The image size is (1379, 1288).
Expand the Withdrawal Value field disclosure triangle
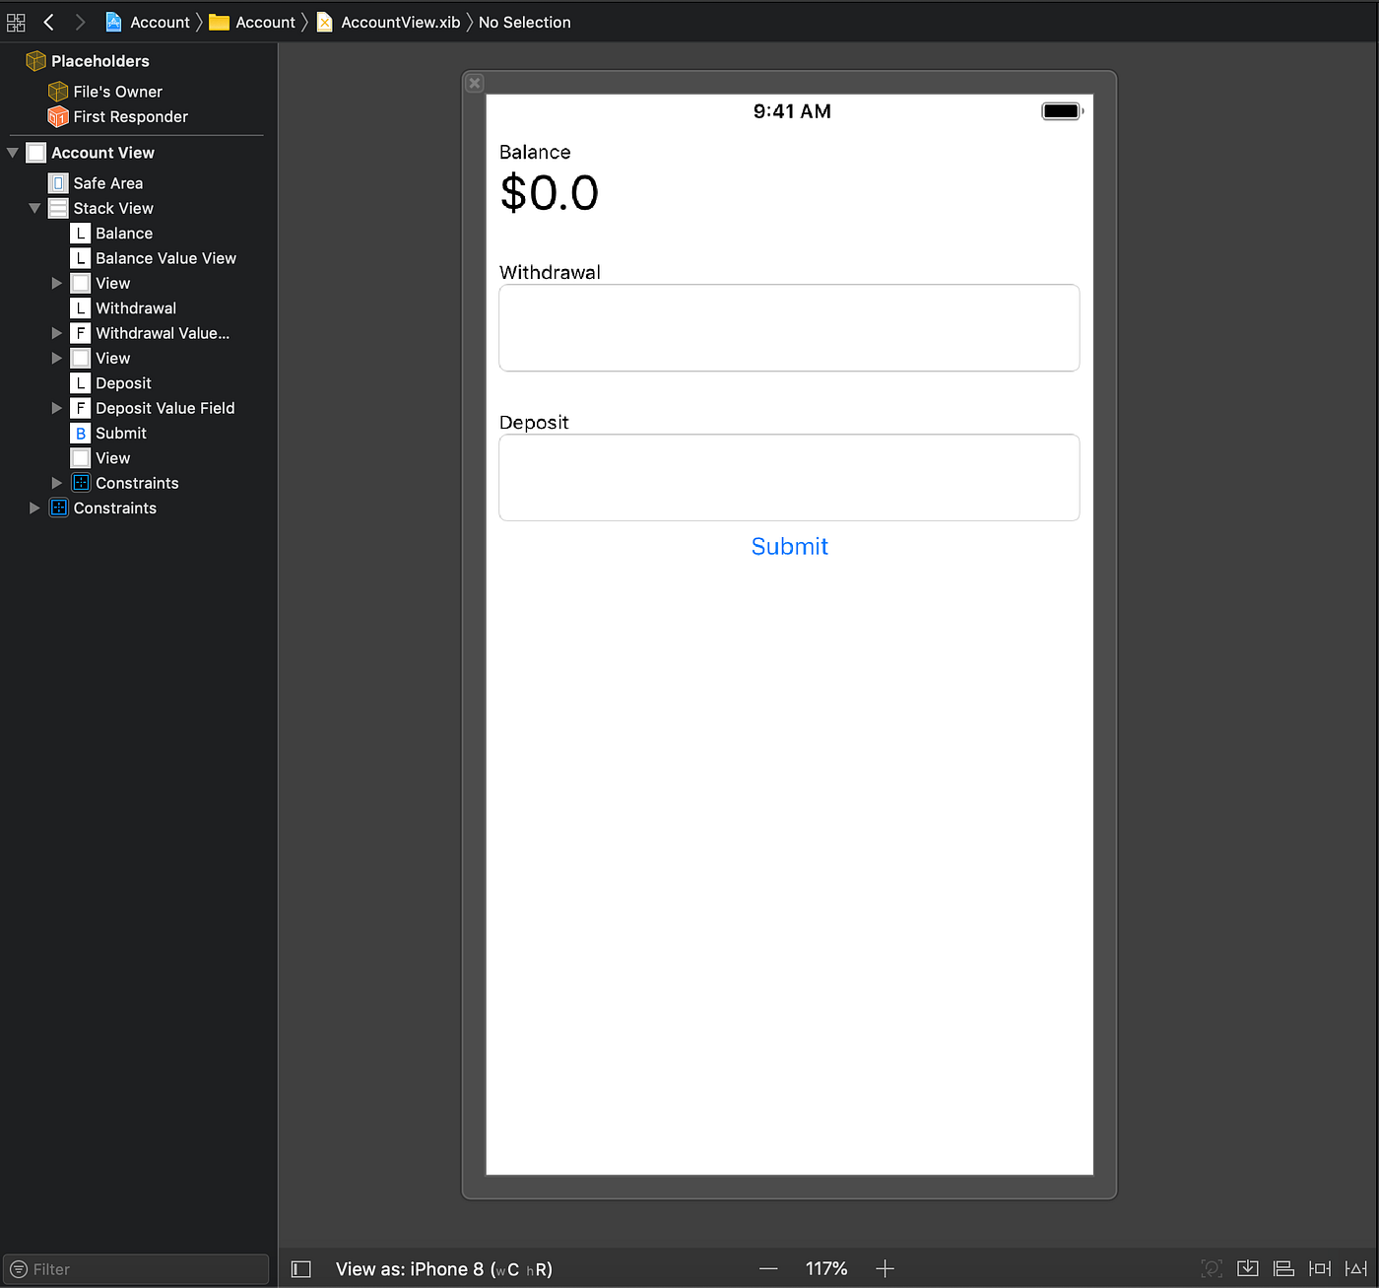click(56, 333)
